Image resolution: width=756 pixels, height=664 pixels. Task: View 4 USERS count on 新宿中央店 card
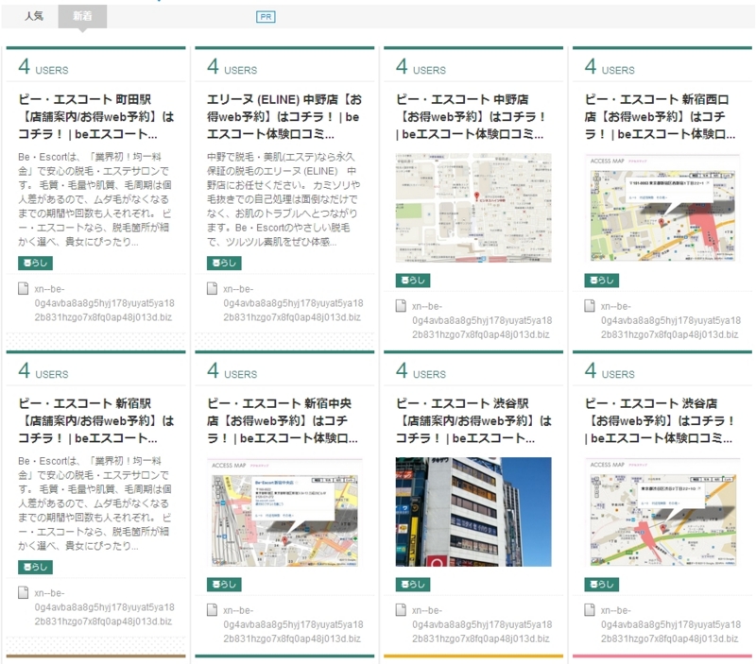pos(232,371)
